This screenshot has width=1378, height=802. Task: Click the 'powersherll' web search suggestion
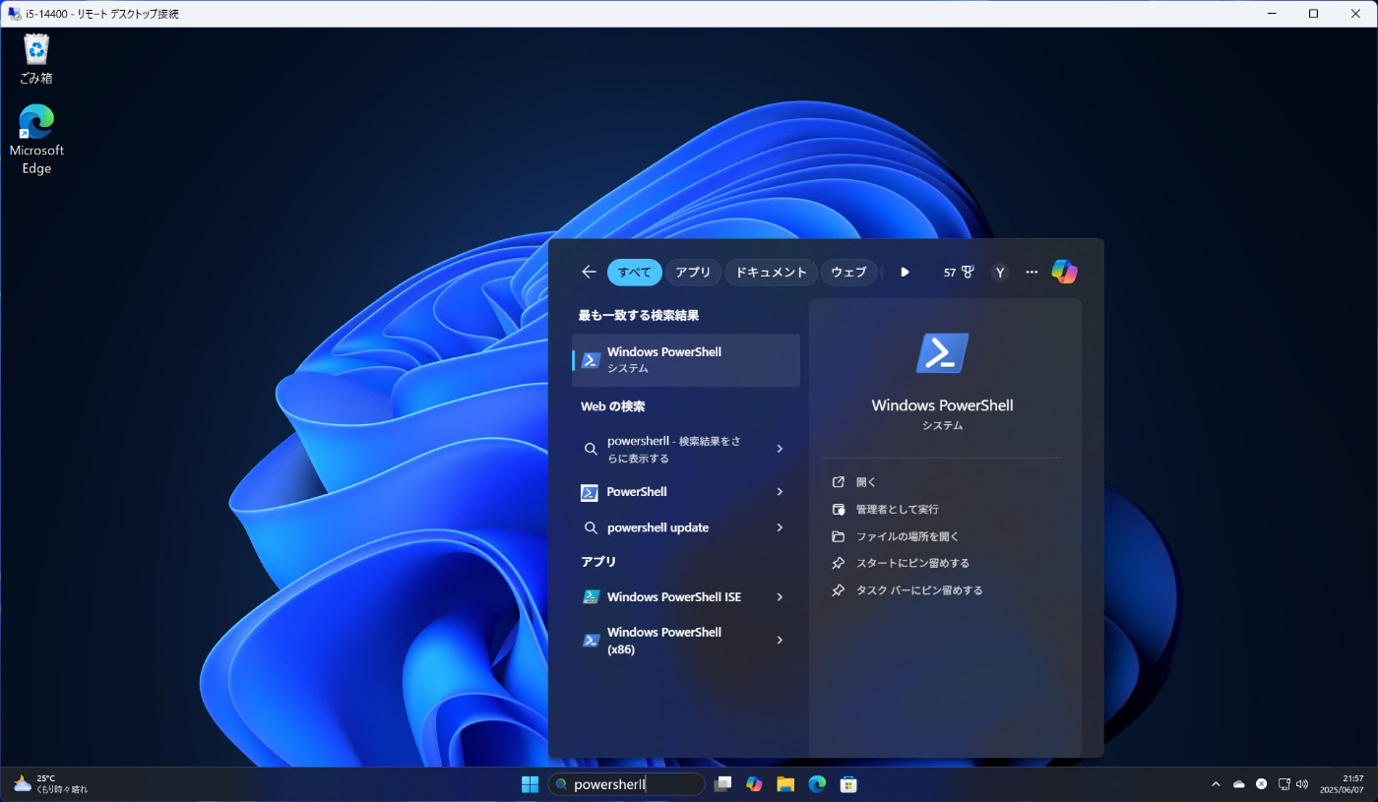[x=674, y=449]
